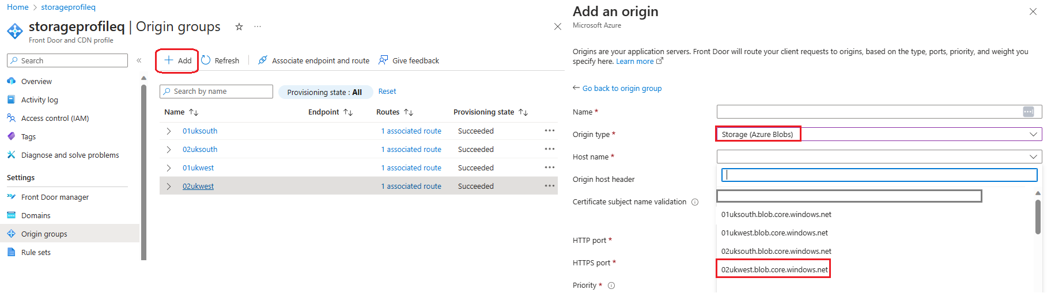
Task: Open Front Door manager in sidebar
Action: tap(55, 197)
